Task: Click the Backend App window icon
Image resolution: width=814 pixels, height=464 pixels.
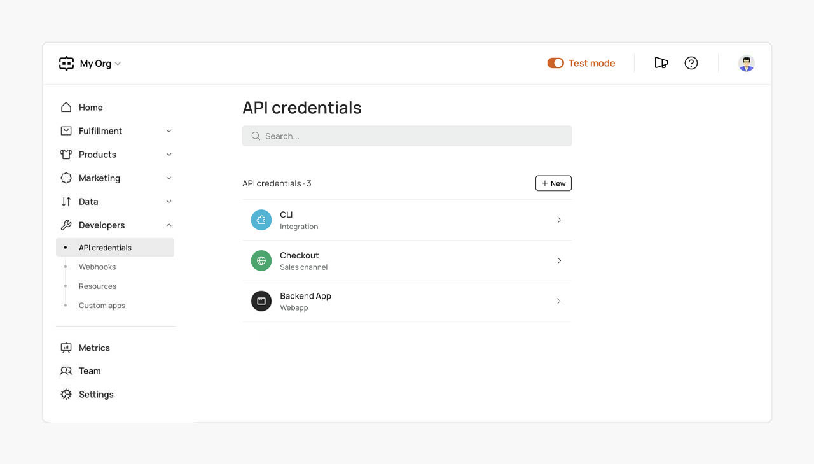Action: pos(261,301)
